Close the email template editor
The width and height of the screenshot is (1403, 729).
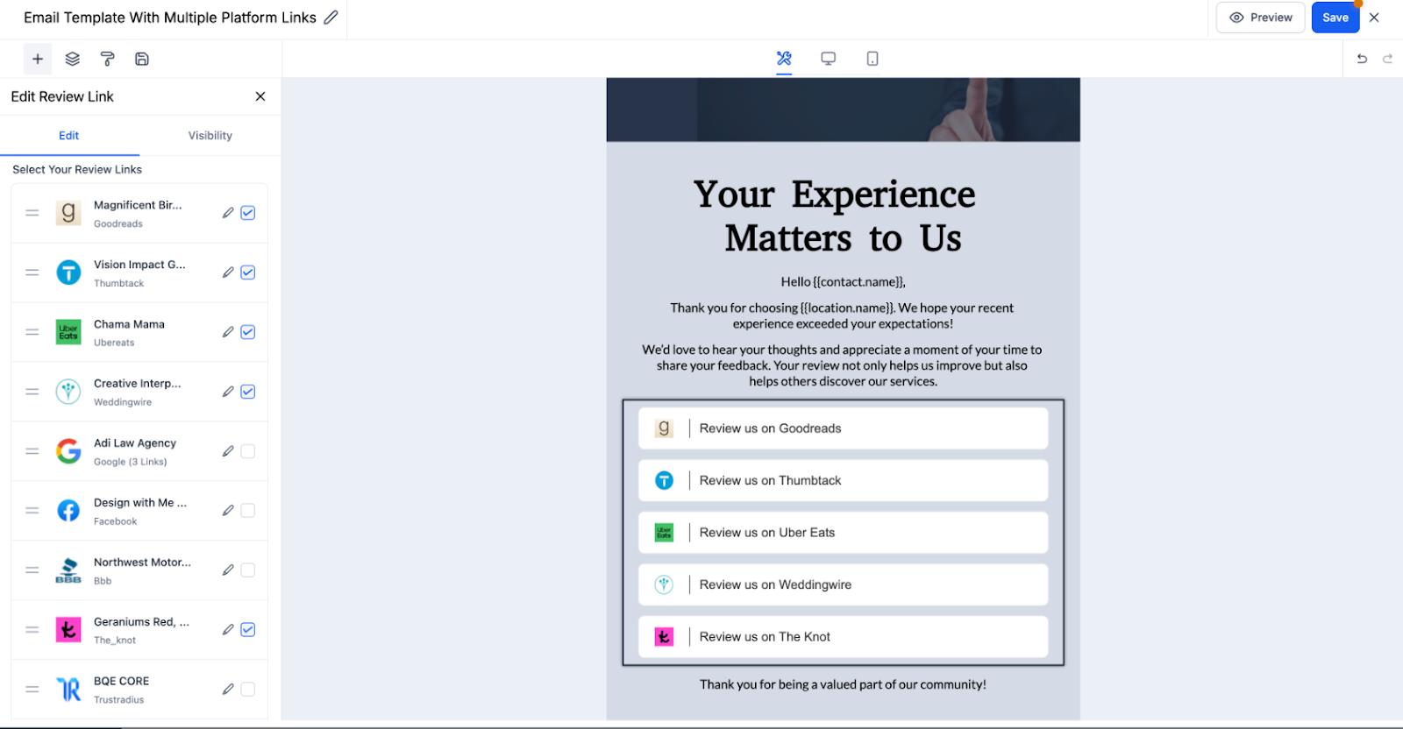point(1374,18)
